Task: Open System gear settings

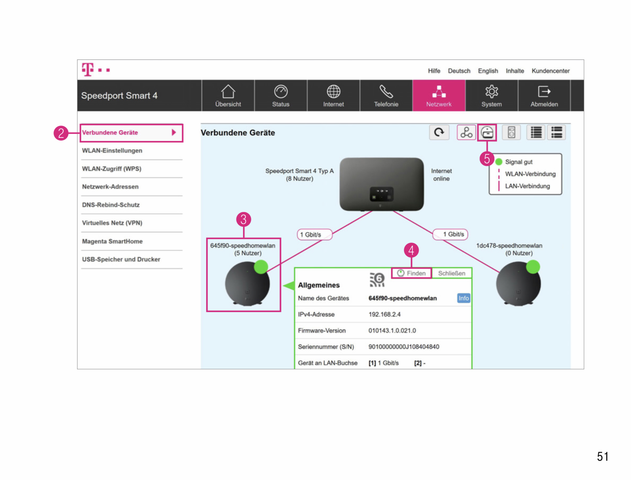Action: coord(491,96)
